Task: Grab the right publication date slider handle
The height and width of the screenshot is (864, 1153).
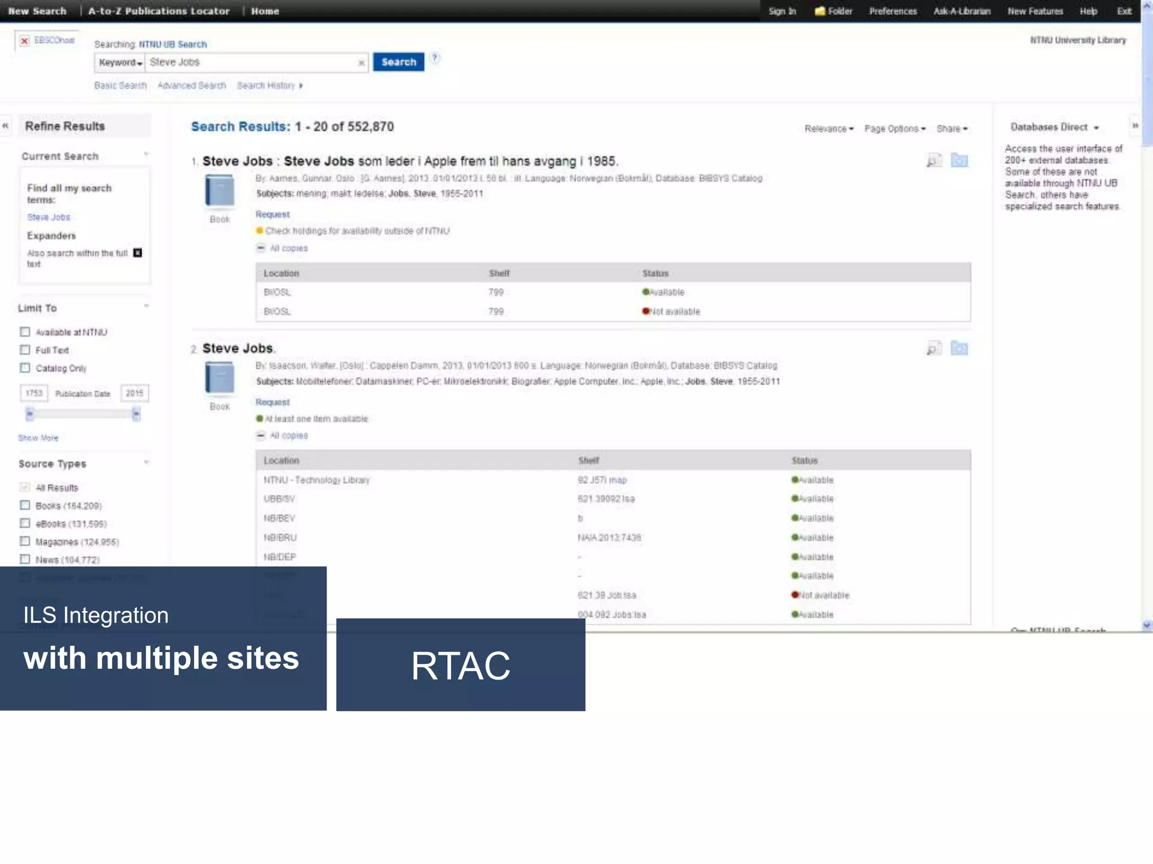Action: click(136, 415)
